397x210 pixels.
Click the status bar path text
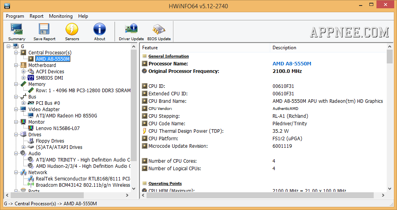(51, 203)
